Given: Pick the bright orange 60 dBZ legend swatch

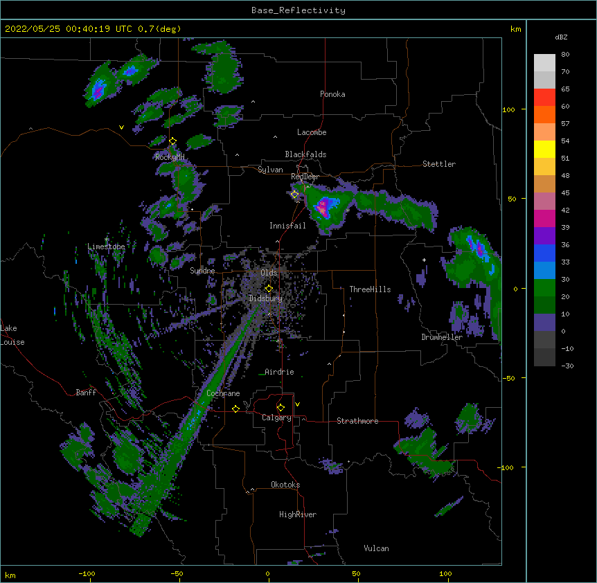Looking at the screenshot, I should click(544, 114).
